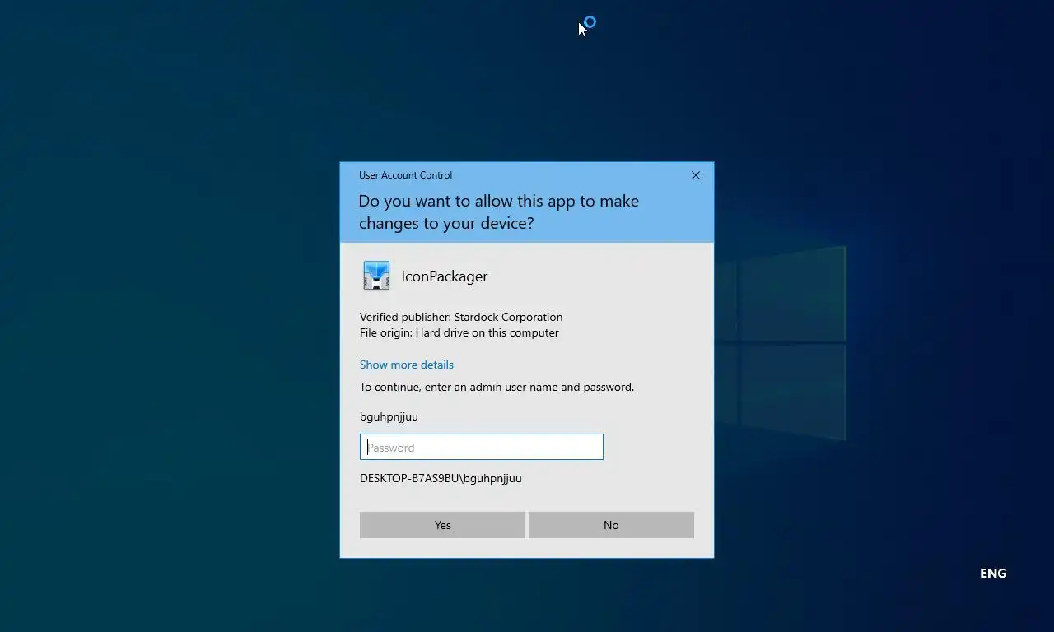The image size is (1054, 632).
Task: Click the 'To continue, enter an admin' instruction
Action: 497,387
